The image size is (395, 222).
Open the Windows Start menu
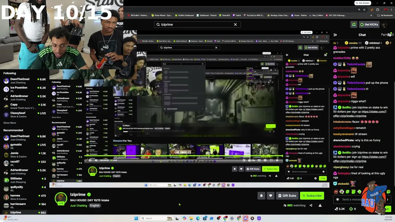click(x=136, y=218)
